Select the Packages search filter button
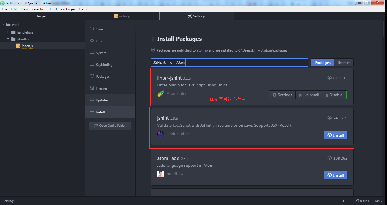Image resolution: width=387 pixels, height=205 pixels. point(322,63)
